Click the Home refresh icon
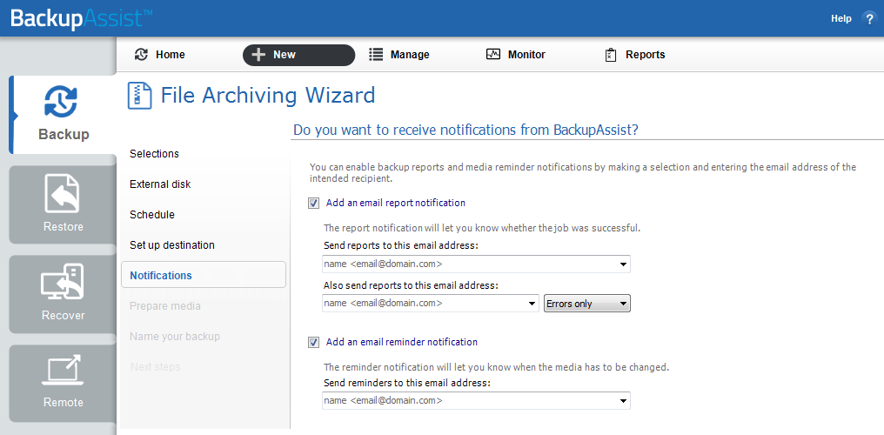 [x=142, y=55]
